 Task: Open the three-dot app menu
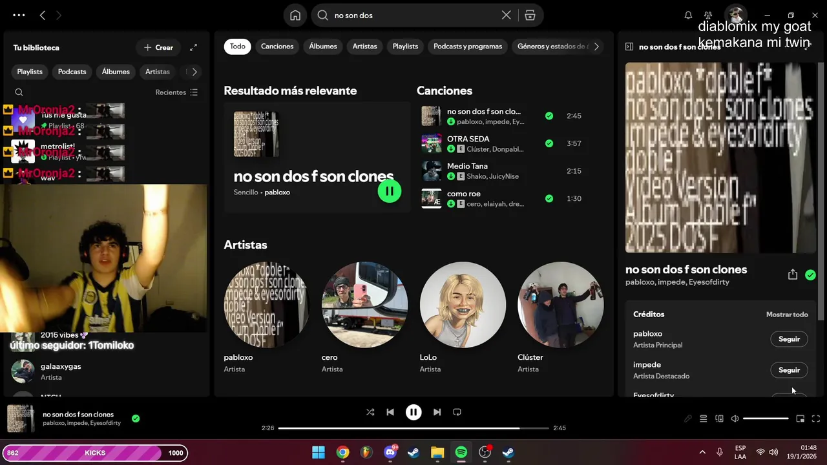click(19, 15)
